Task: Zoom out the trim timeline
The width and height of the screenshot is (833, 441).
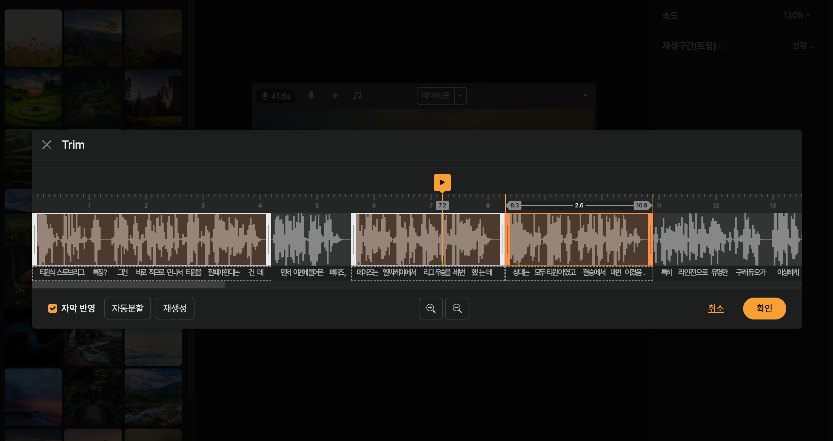Action: [x=457, y=308]
